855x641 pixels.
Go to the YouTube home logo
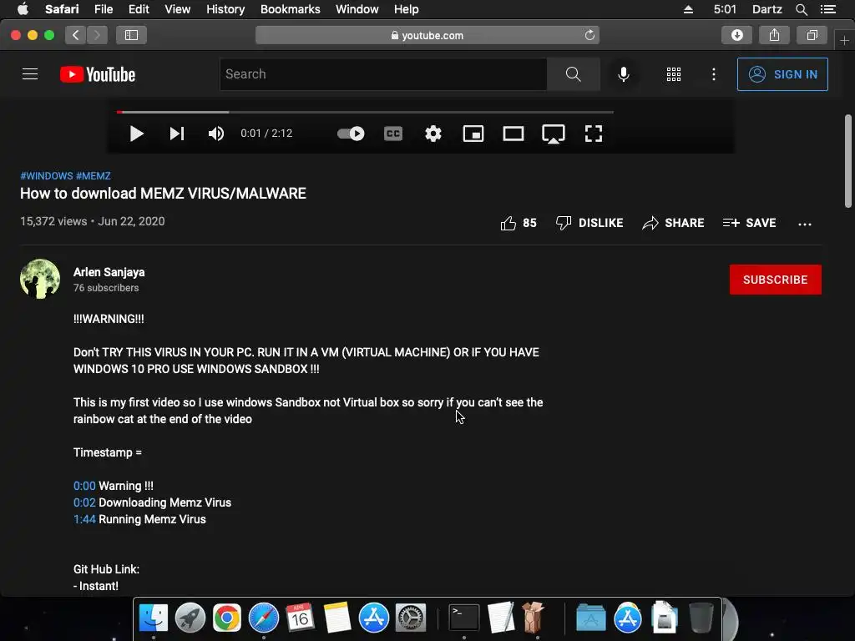tap(98, 74)
